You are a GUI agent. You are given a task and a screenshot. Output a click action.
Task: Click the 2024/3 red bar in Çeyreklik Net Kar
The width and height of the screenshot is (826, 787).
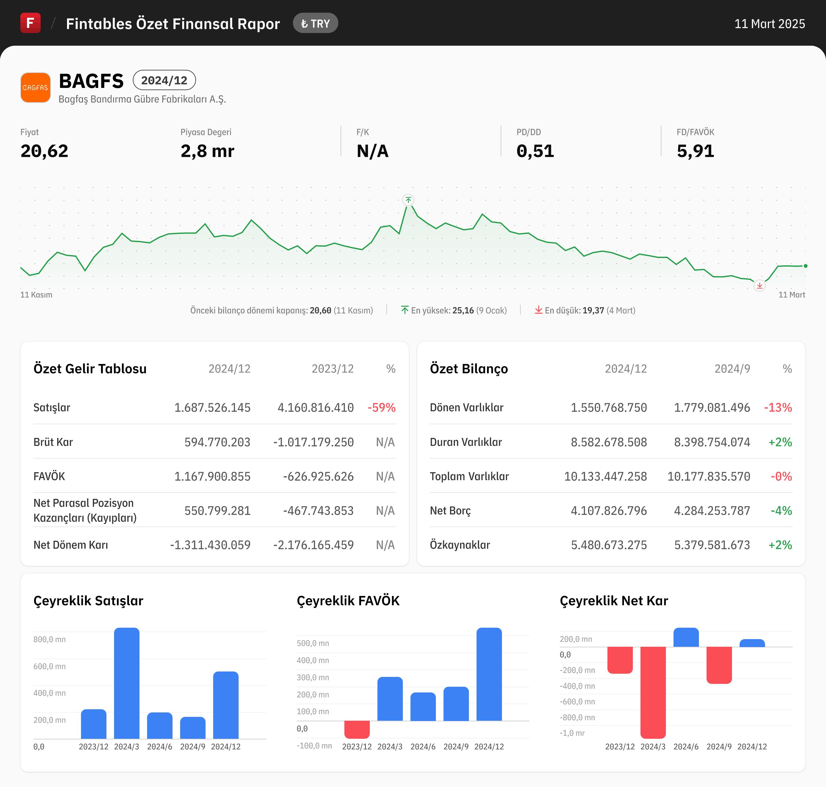pyautogui.click(x=653, y=692)
